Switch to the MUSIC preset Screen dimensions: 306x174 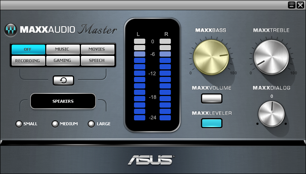(63, 49)
